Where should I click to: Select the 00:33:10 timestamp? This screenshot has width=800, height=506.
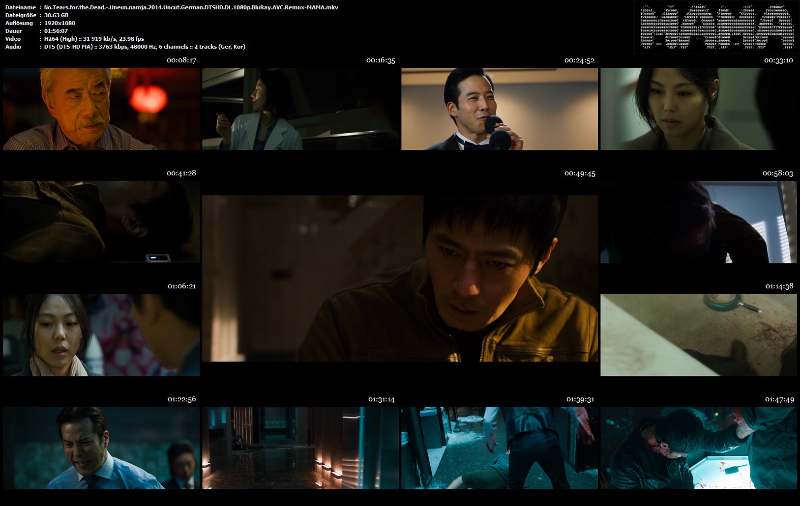click(x=778, y=60)
